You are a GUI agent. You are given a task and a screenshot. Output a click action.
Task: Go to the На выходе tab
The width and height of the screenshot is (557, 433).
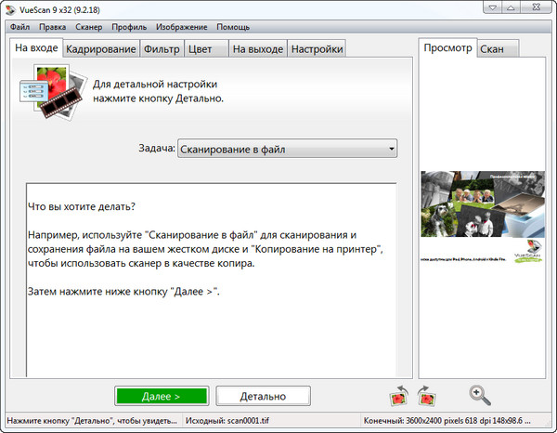[257, 48]
